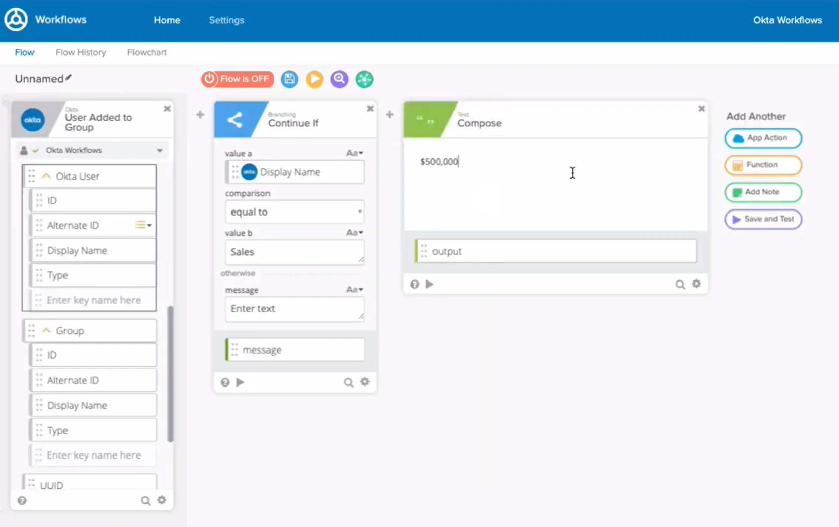This screenshot has height=527, width=839.
Task: Open the message type dropdown
Action: [x=354, y=289]
